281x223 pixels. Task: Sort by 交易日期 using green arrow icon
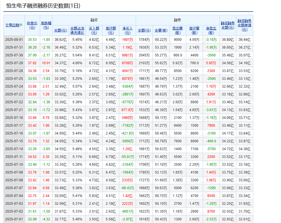(x=21, y=25)
